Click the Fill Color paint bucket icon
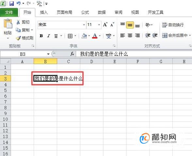Image resolution: width=192 pixels, height=156 pixels. [x=84, y=36]
